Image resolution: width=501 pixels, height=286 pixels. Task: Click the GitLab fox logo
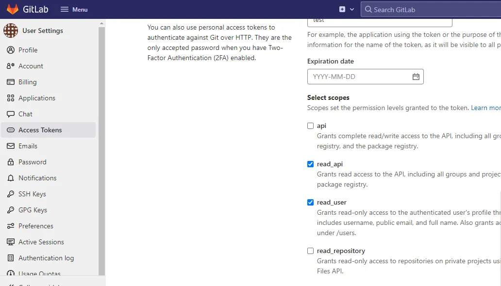coord(13,9)
